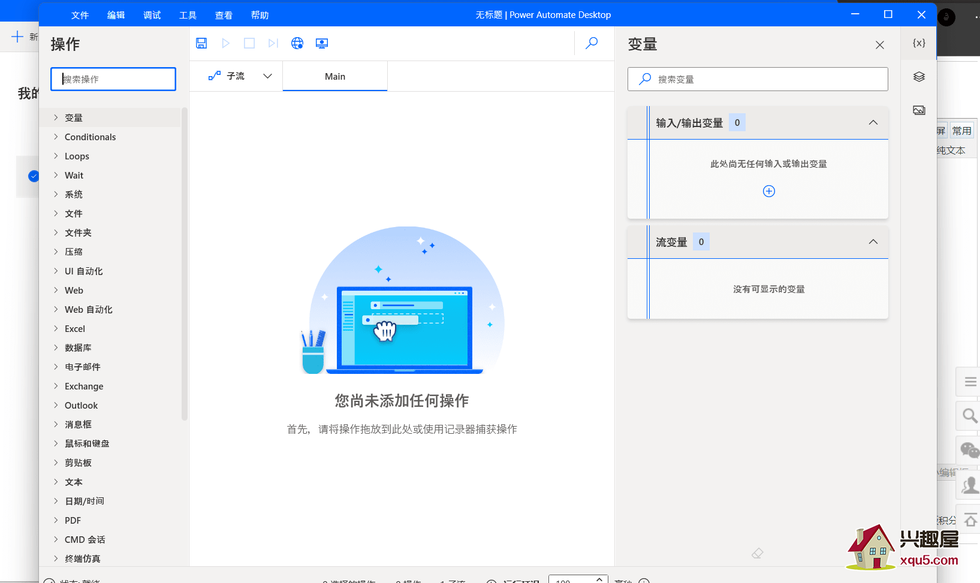Screen dimensions: 980x583
Task: Select the Main tab
Action: 335,76
